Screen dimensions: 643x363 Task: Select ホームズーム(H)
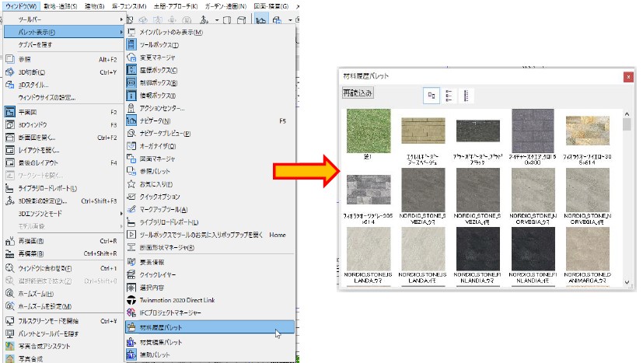click(64, 294)
